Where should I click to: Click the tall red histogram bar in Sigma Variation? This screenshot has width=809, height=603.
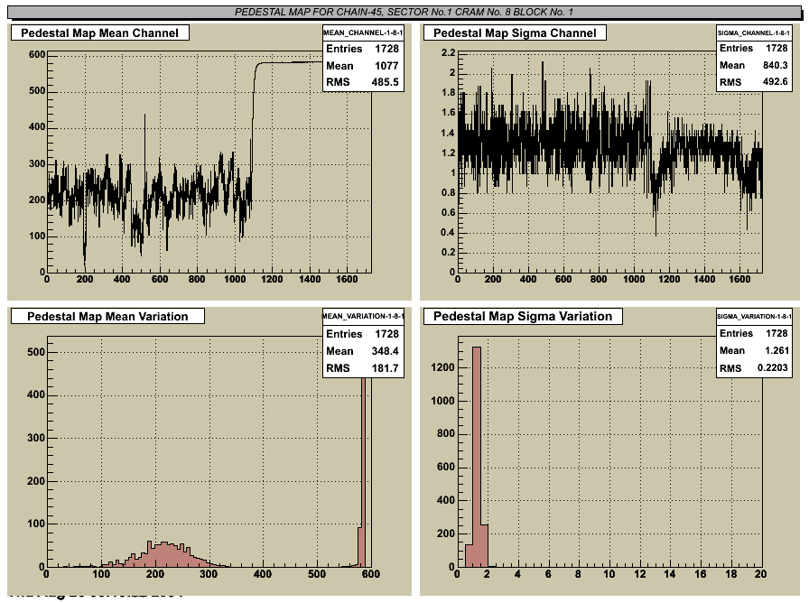[x=477, y=457]
